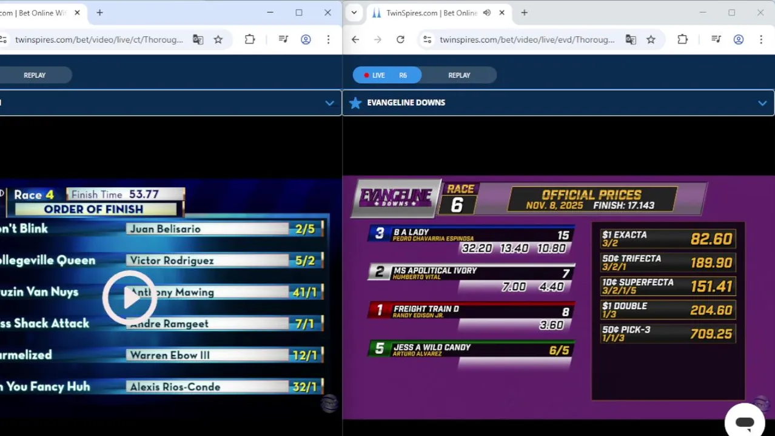Click right window address bar URL
This screenshot has width=775, height=436.
[x=527, y=39]
